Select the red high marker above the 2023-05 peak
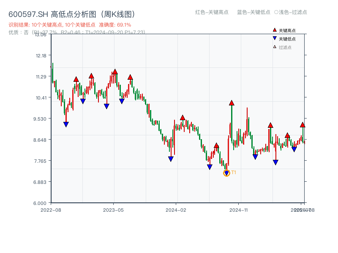This screenshot has height=253, width=338. 115,72
